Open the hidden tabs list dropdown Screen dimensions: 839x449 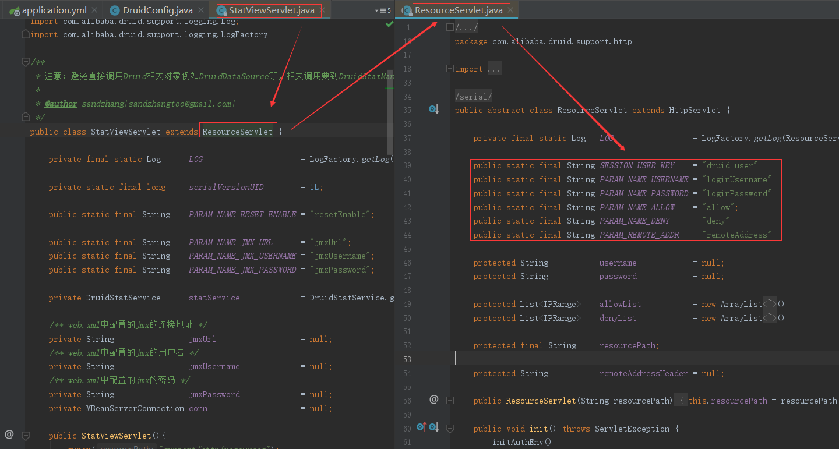tap(383, 10)
